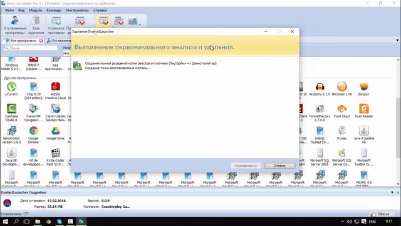Open the volume control in system tray
Viewport: 401px width, 226px height.
(x=350, y=222)
